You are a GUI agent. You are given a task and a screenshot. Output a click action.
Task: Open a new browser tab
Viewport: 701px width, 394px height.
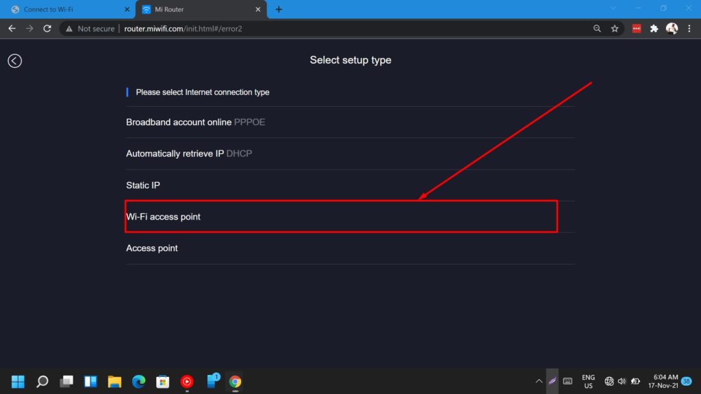point(279,10)
